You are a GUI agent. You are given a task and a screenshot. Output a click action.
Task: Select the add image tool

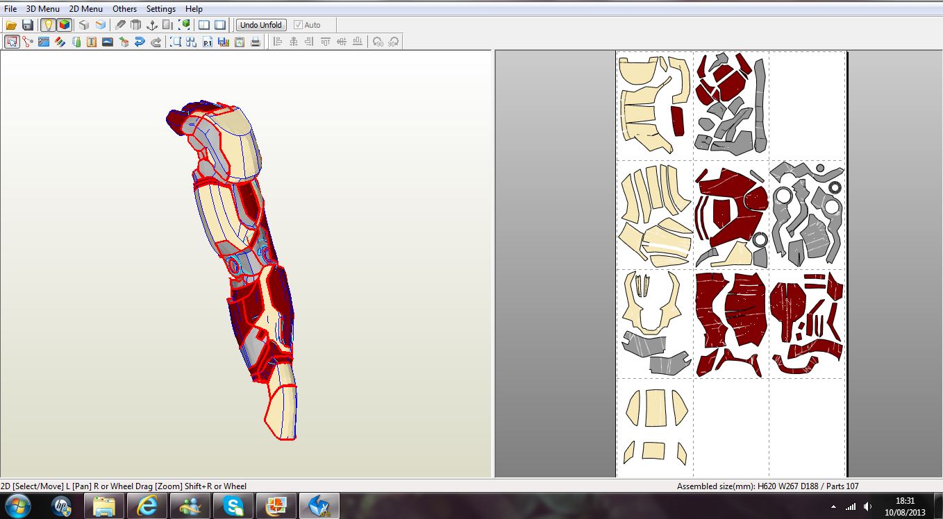pyautogui.click(x=108, y=42)
